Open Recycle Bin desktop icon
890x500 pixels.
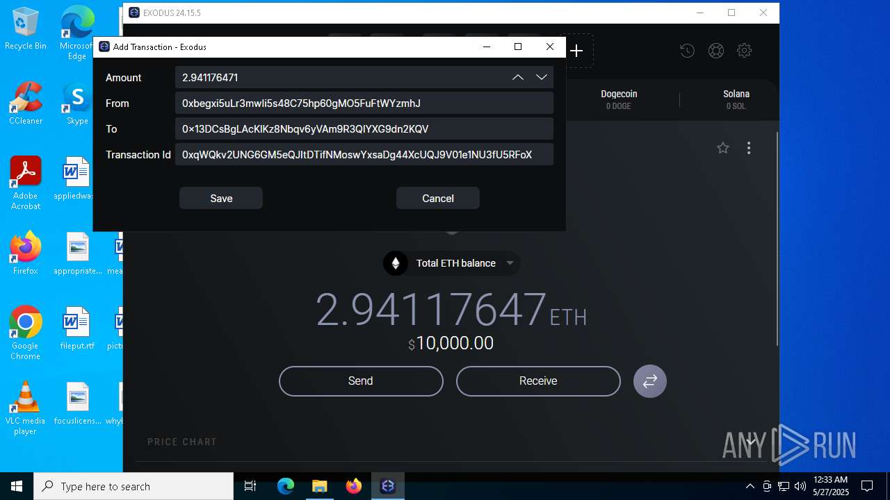click(26, 29)
